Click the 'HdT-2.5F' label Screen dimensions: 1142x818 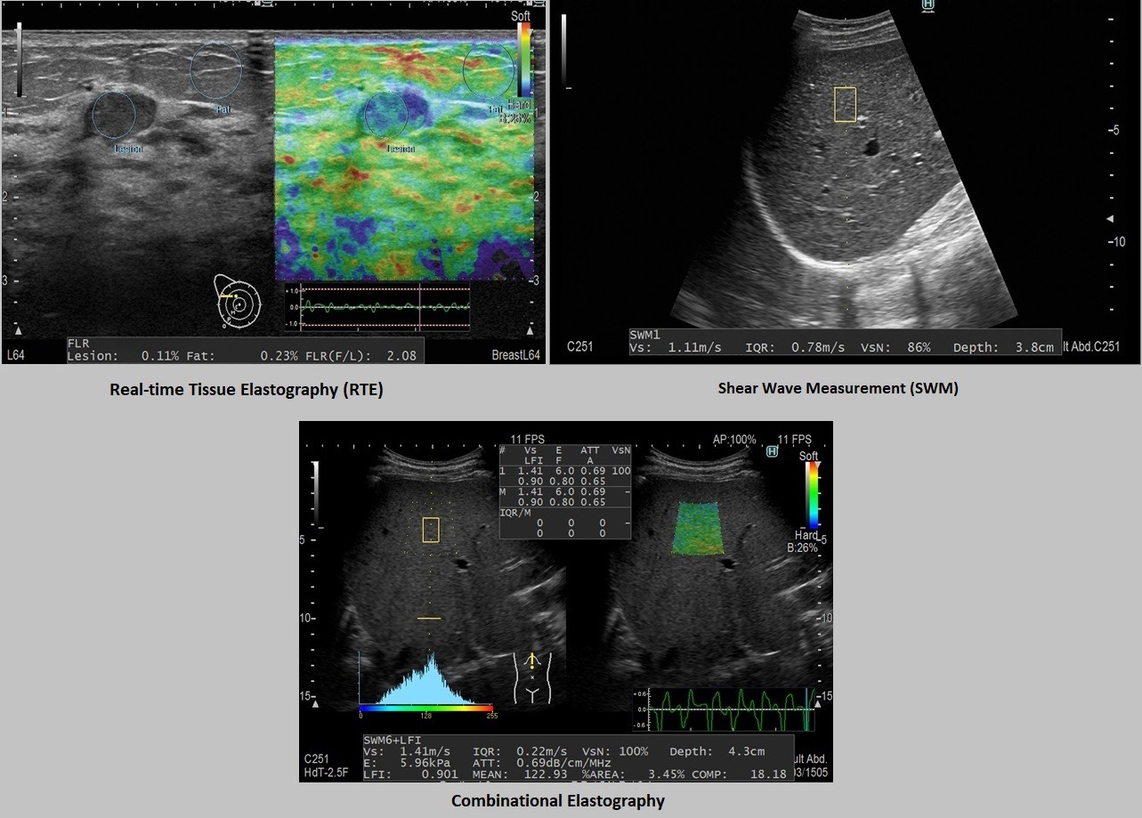[327, 772]
